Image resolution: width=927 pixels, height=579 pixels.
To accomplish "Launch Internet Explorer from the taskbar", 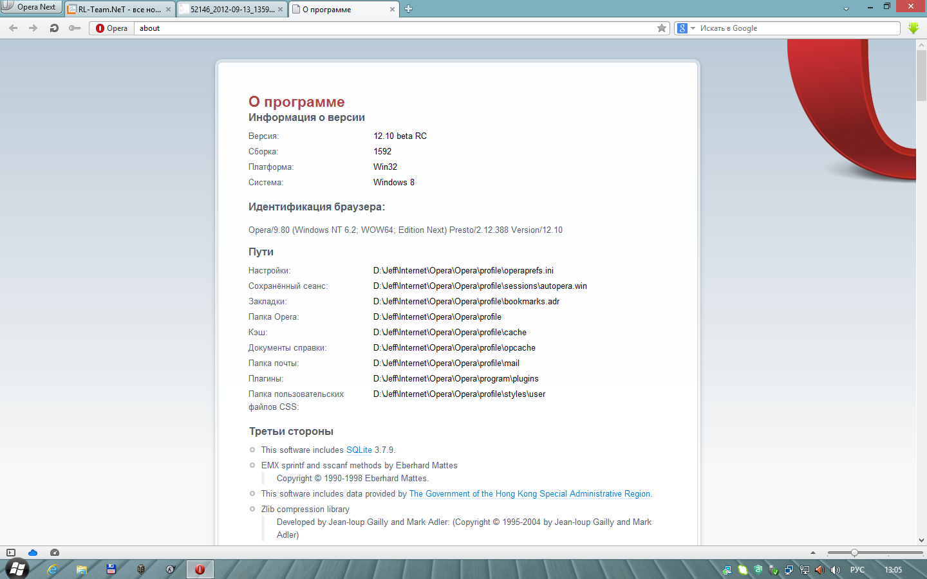I will click(52, 569).
